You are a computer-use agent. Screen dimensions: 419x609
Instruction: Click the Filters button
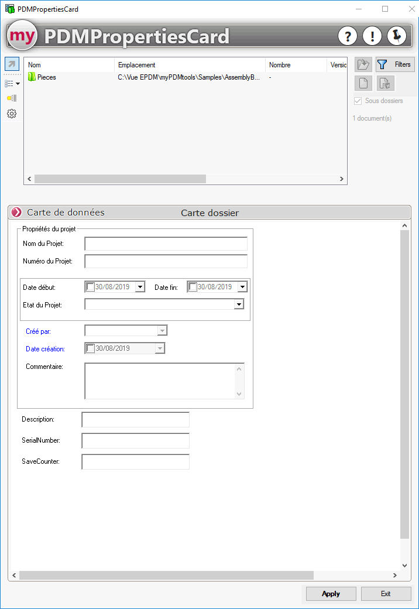click(x=395, y=64)
